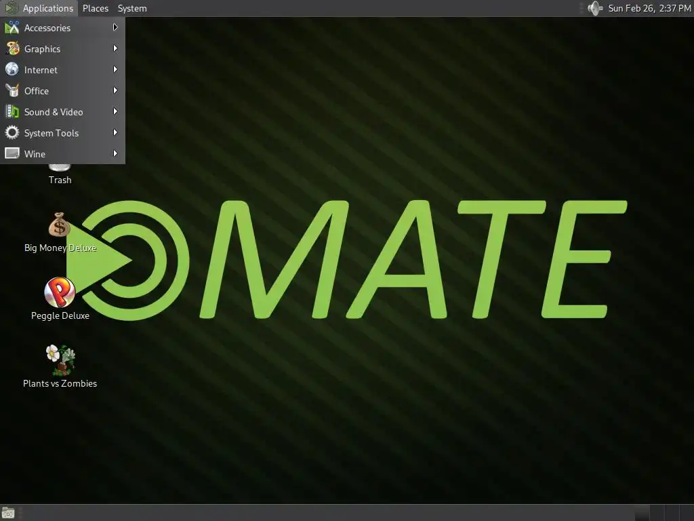Click the Accessories scissors icon
Image resolution: width=694 pixels, height=521 pixels.
(x=12, y=27)
